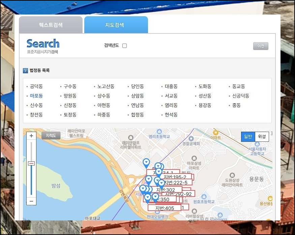
Task: Open the 지번:302 map label
Action: click(x=166, y=190)
